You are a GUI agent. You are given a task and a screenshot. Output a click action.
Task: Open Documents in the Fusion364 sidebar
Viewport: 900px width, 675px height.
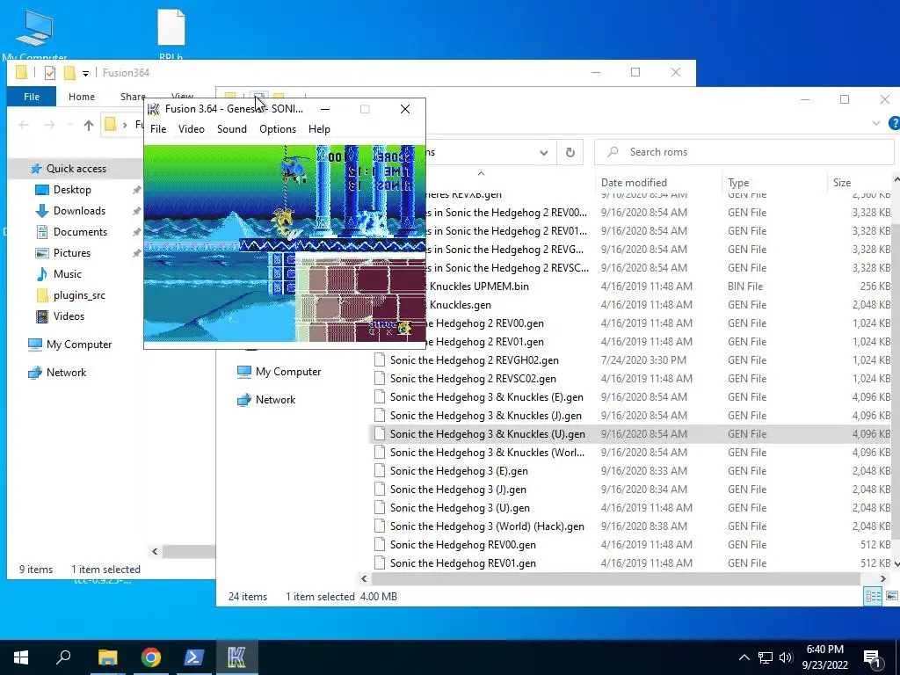tap(80, 232)
